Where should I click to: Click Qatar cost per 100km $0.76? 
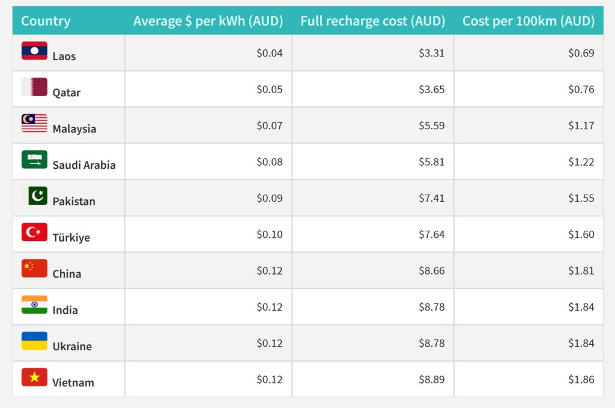pos(581,90)
